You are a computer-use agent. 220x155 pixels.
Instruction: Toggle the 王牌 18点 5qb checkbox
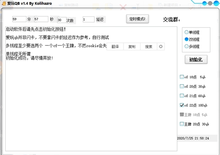click(x=182, y=115)
